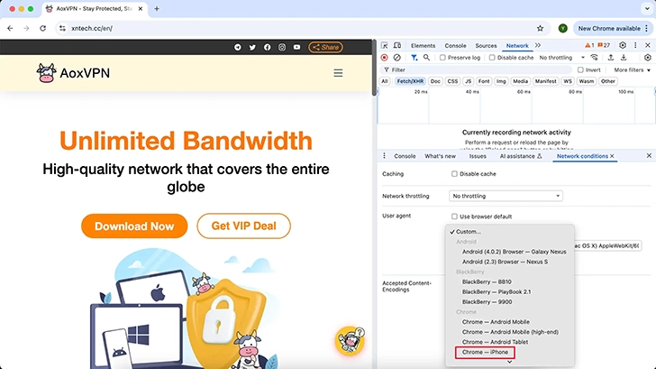The width and height of the screenshot is (656, 369).
Task: Click the Get VIP Deal button
Action: [243, 226]
